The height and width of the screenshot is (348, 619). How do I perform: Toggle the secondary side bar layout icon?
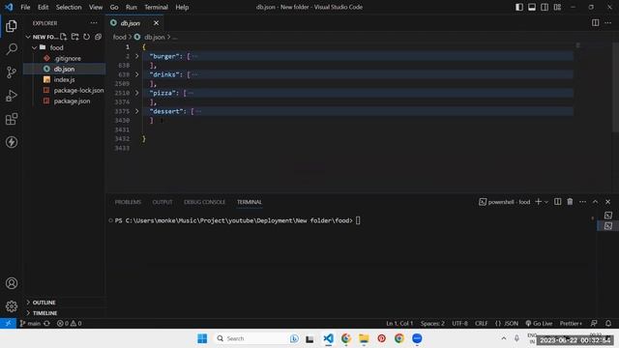coord(545,7)
